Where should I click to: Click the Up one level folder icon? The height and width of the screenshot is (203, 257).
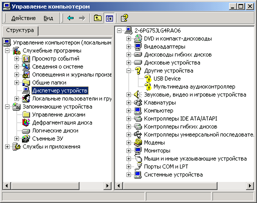point(97,18)
